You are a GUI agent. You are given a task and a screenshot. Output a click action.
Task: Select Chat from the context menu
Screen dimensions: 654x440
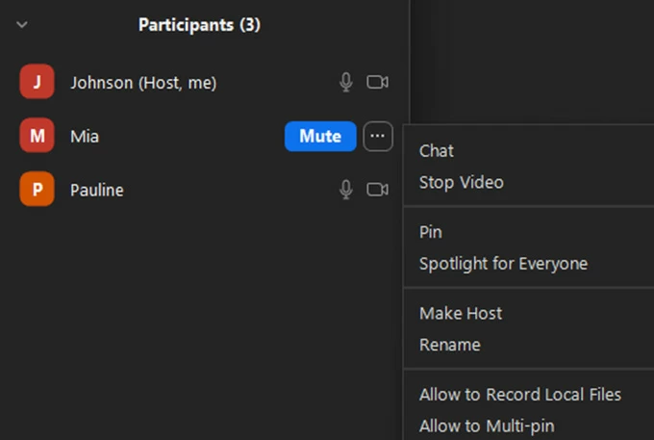coord(437,151)
